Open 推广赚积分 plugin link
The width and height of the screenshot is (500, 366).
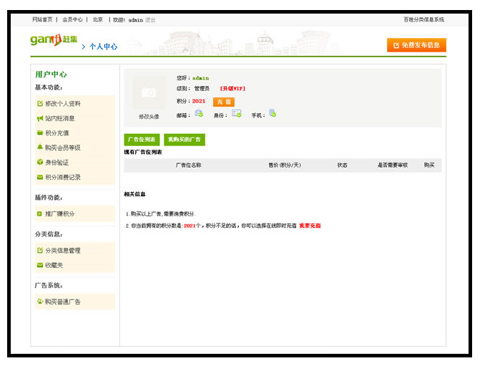(x=60, y=213)
